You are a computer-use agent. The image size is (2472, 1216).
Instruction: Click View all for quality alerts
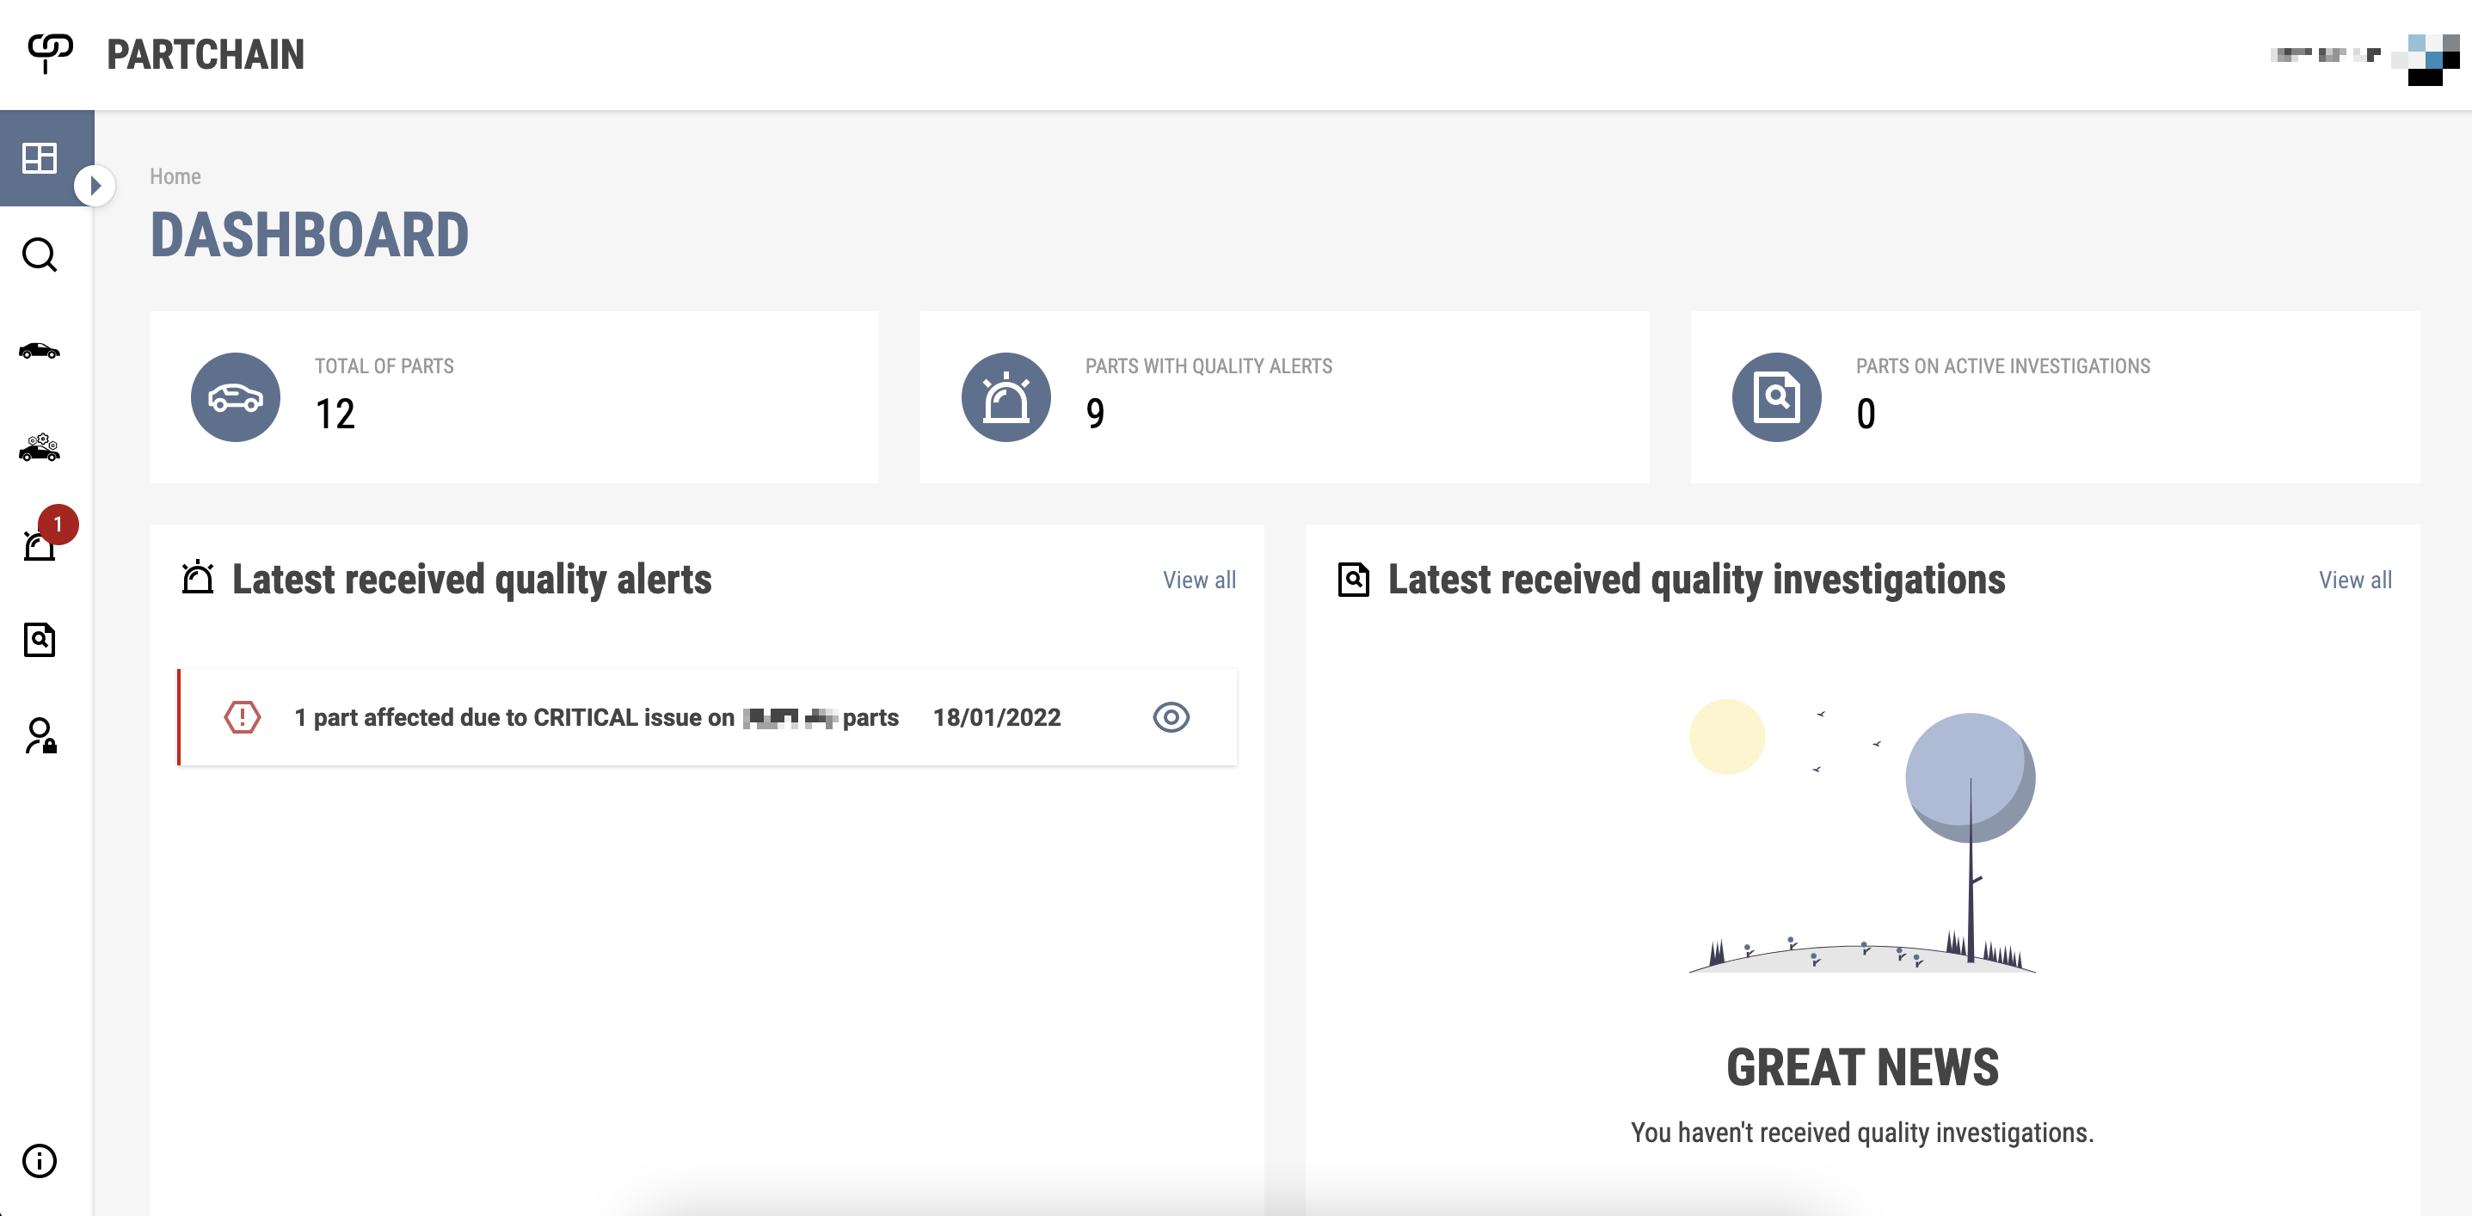[x=1200, y=580]
